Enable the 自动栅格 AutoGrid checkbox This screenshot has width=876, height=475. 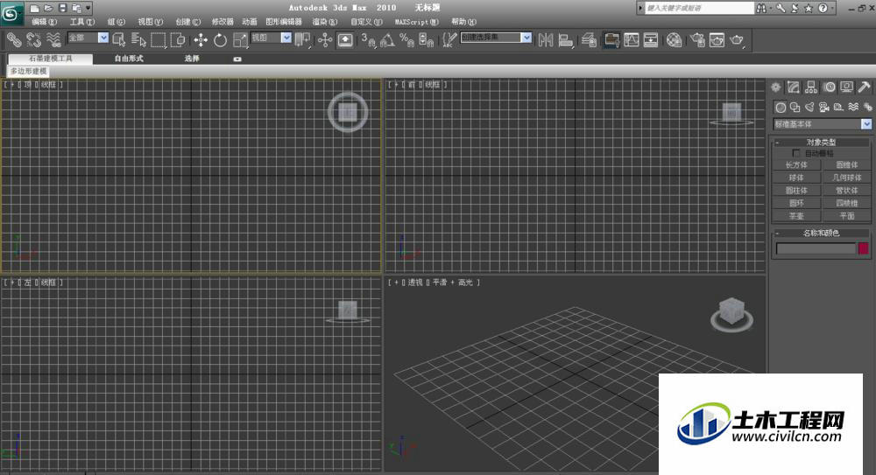(796, 153)
